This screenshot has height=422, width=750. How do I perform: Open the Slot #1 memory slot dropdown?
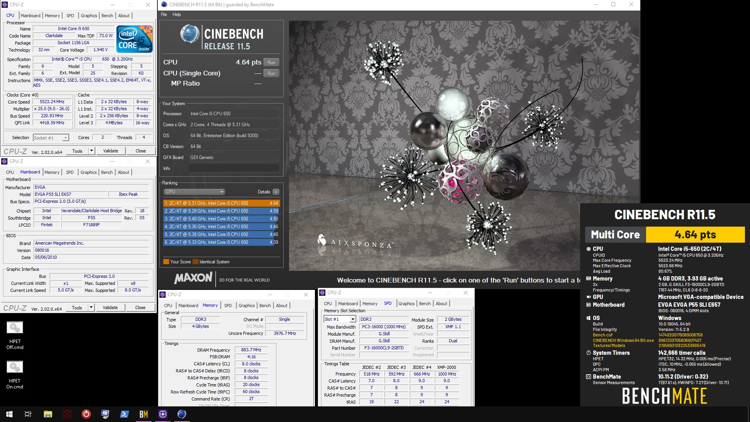tap(340, 319)
